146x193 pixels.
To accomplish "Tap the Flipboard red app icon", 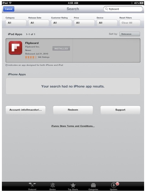I will click(15, 48).
